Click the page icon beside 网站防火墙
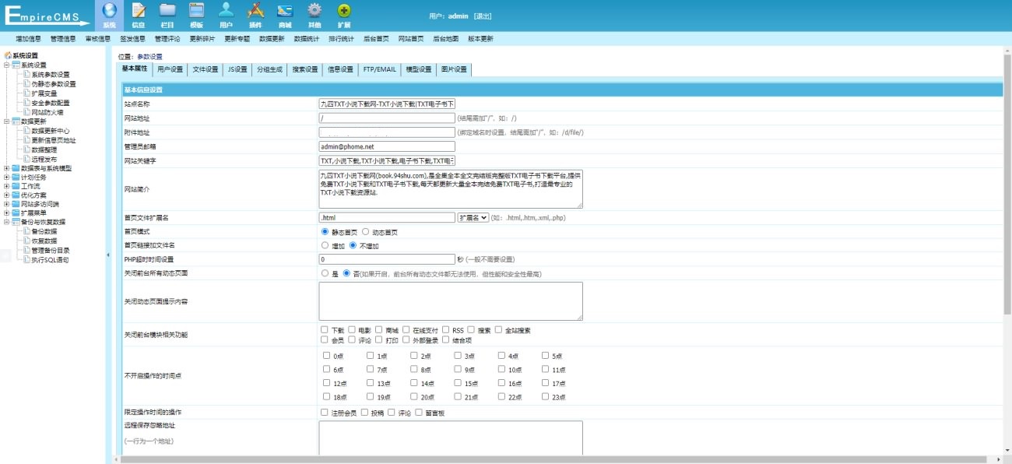Viewport: 1012px width, 464px height. coord(26,111)
